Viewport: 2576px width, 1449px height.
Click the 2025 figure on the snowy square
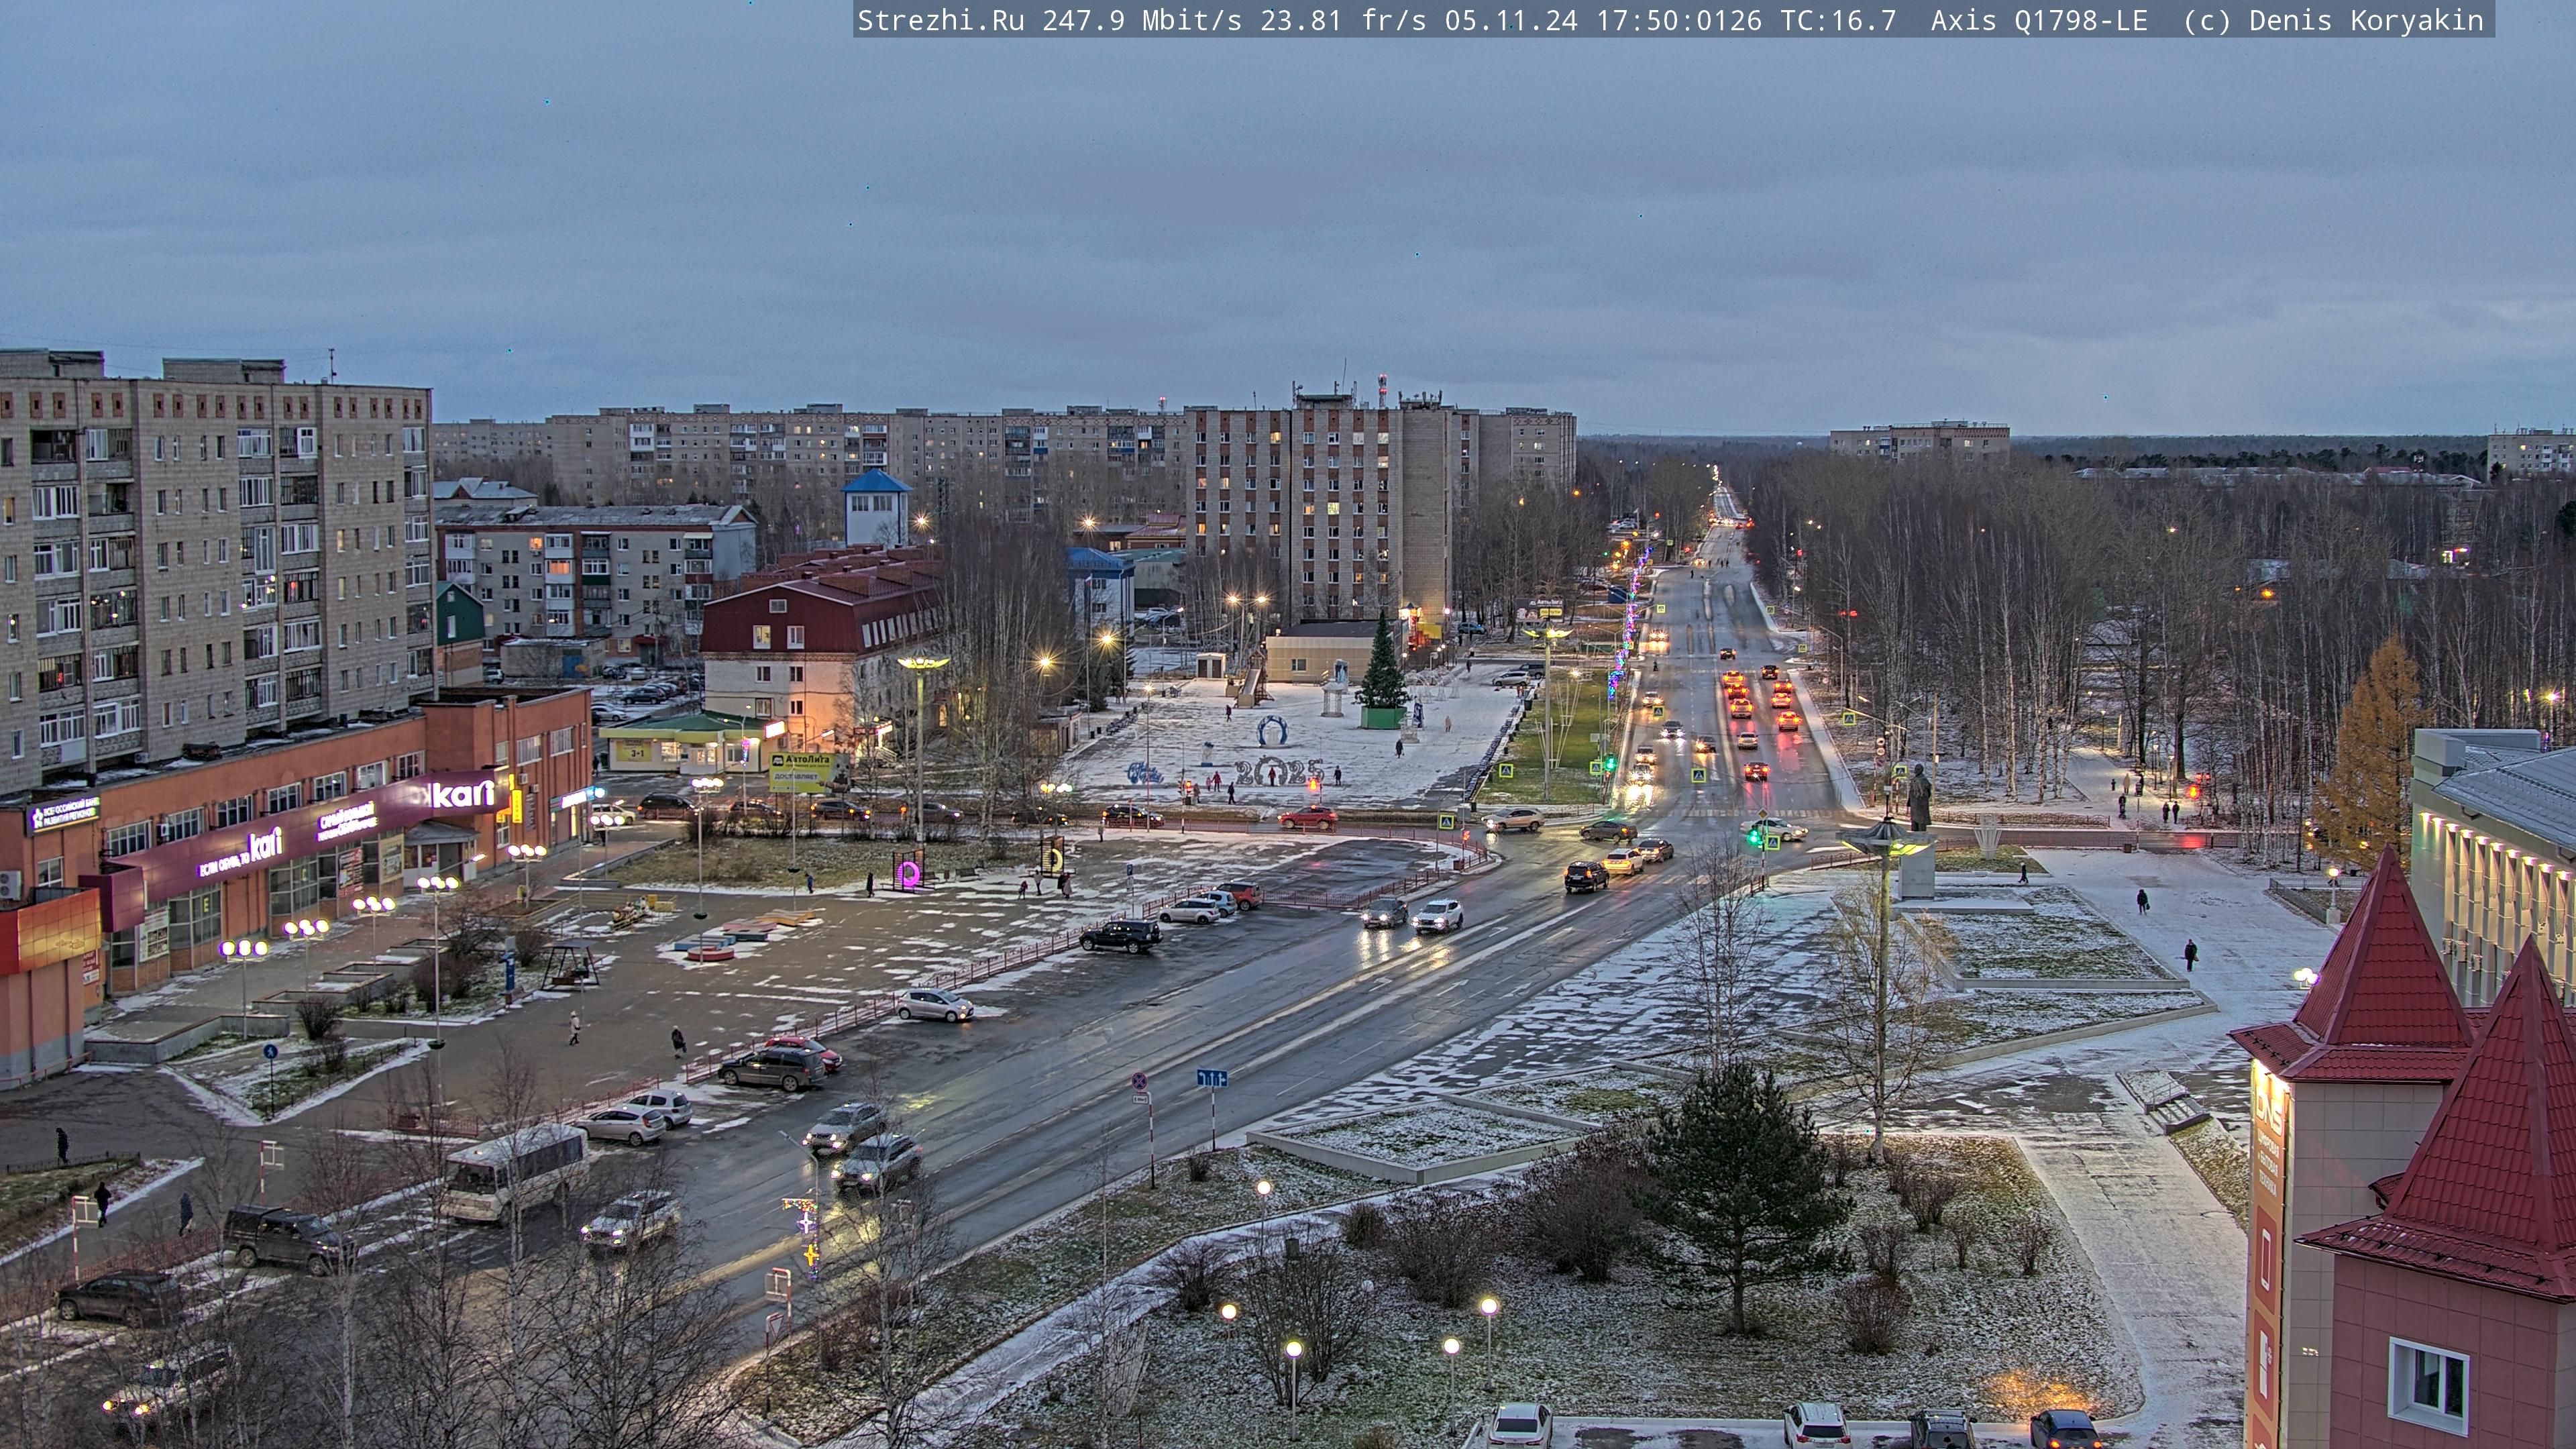(1279, 772)
